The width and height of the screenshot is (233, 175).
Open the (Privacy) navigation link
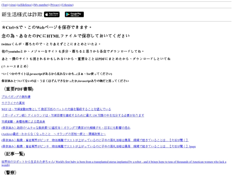[x=55, y=5]
